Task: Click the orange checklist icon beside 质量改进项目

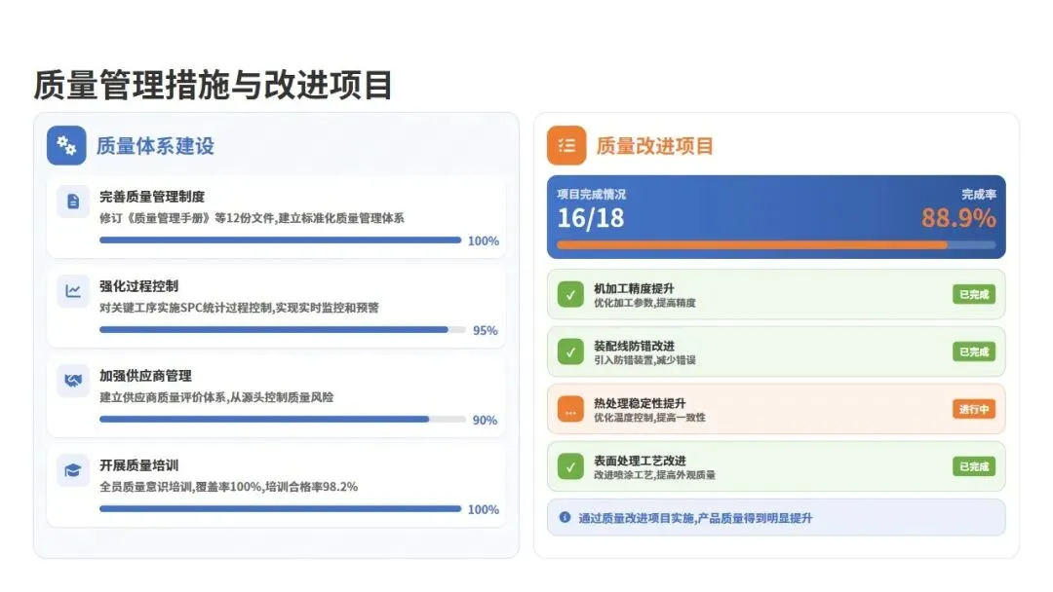Action: click(566, 146)
